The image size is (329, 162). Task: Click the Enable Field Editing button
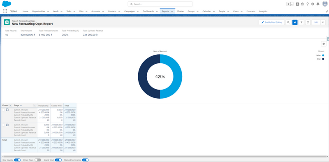point(272,22)
